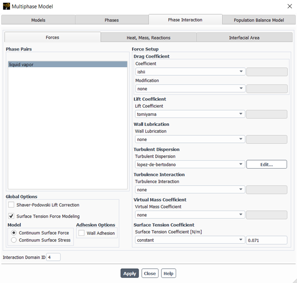The width and height of the screenshot is (297, 283).
Task: Click the Fluent app icon in title bar
Action: point(7,6)
